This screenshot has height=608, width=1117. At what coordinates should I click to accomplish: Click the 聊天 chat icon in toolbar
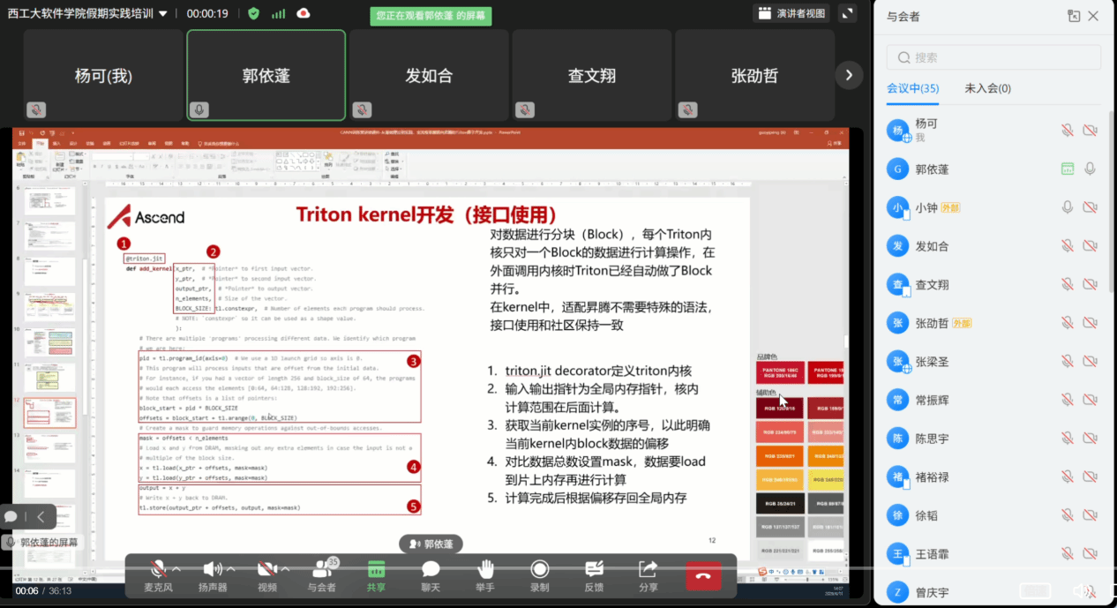coord(431,570)
